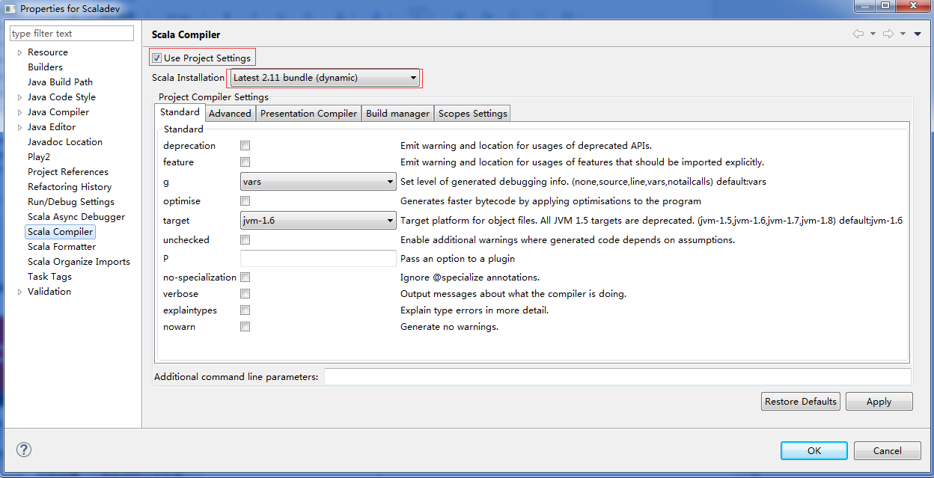934x478 pixels.
Task: Open the Javadoc Location page
Action: pos(65,142)
